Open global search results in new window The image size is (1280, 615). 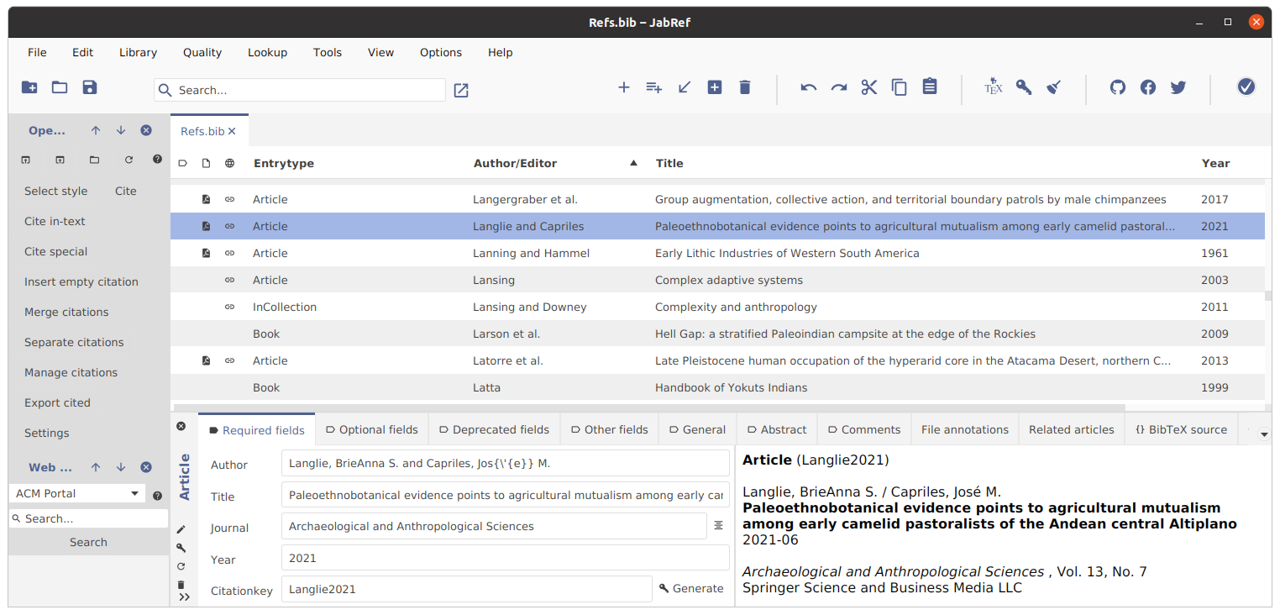(x=461, y=91)
